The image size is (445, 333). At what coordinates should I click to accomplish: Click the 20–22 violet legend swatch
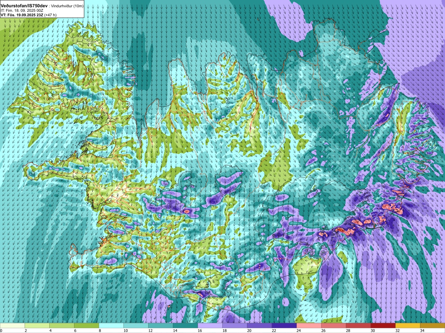pyautogui.click(x=259, y=325)
